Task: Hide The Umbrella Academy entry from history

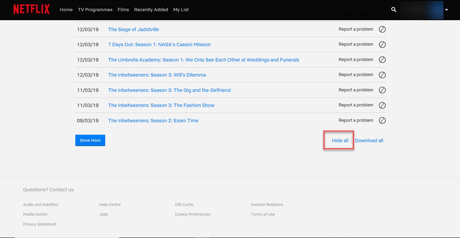Action: 382,60
